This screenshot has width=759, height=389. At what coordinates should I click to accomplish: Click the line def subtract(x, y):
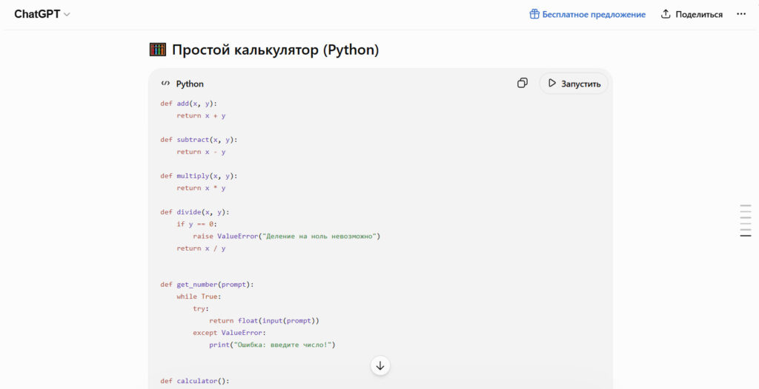pyautogui.click(x=199, y=140)
